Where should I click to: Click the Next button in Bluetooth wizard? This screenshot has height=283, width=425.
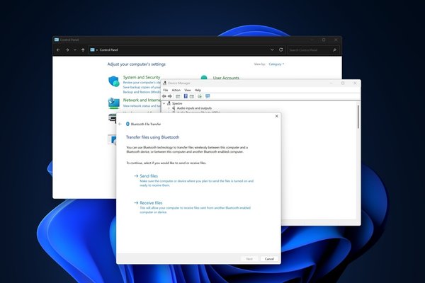(x=249, y=259)
